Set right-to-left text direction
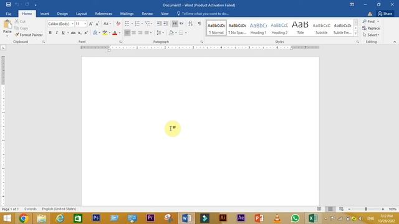Image resolution: width=399 pixels, height=224 pixels. [181, 24]
